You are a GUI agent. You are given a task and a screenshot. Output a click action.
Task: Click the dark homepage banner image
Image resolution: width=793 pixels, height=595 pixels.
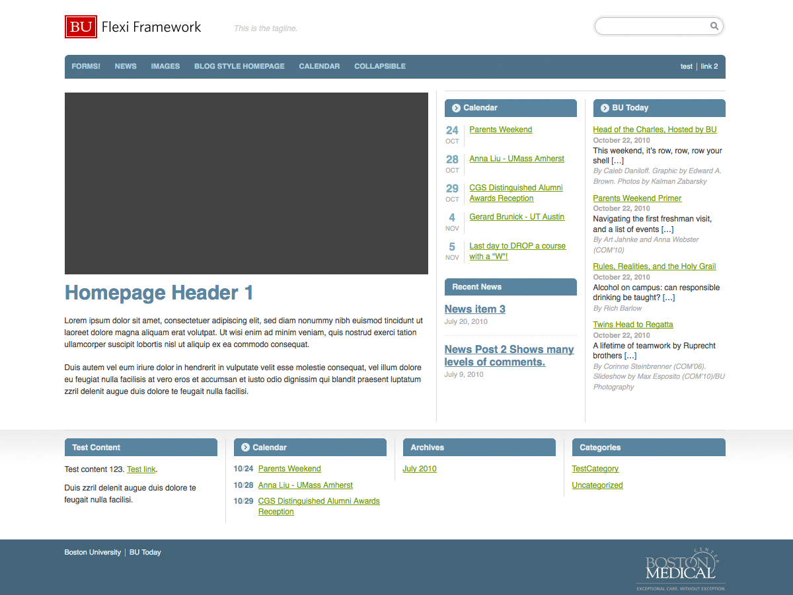246,183
